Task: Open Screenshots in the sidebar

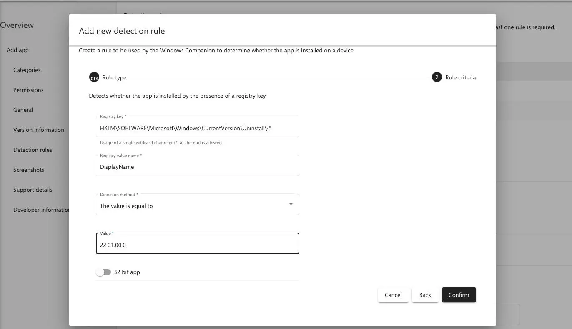Action: [29, 170]
